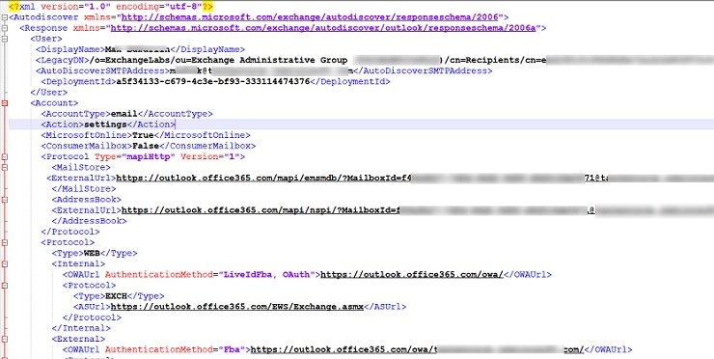Image resolution: width=714 pixels, height=359 pixels.
Task: Click the closing </User> tag
Action: point(48,93)
